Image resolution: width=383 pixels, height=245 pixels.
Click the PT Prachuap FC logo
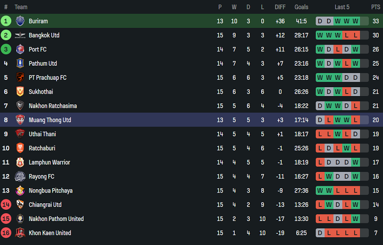click(x=20, y=77)
